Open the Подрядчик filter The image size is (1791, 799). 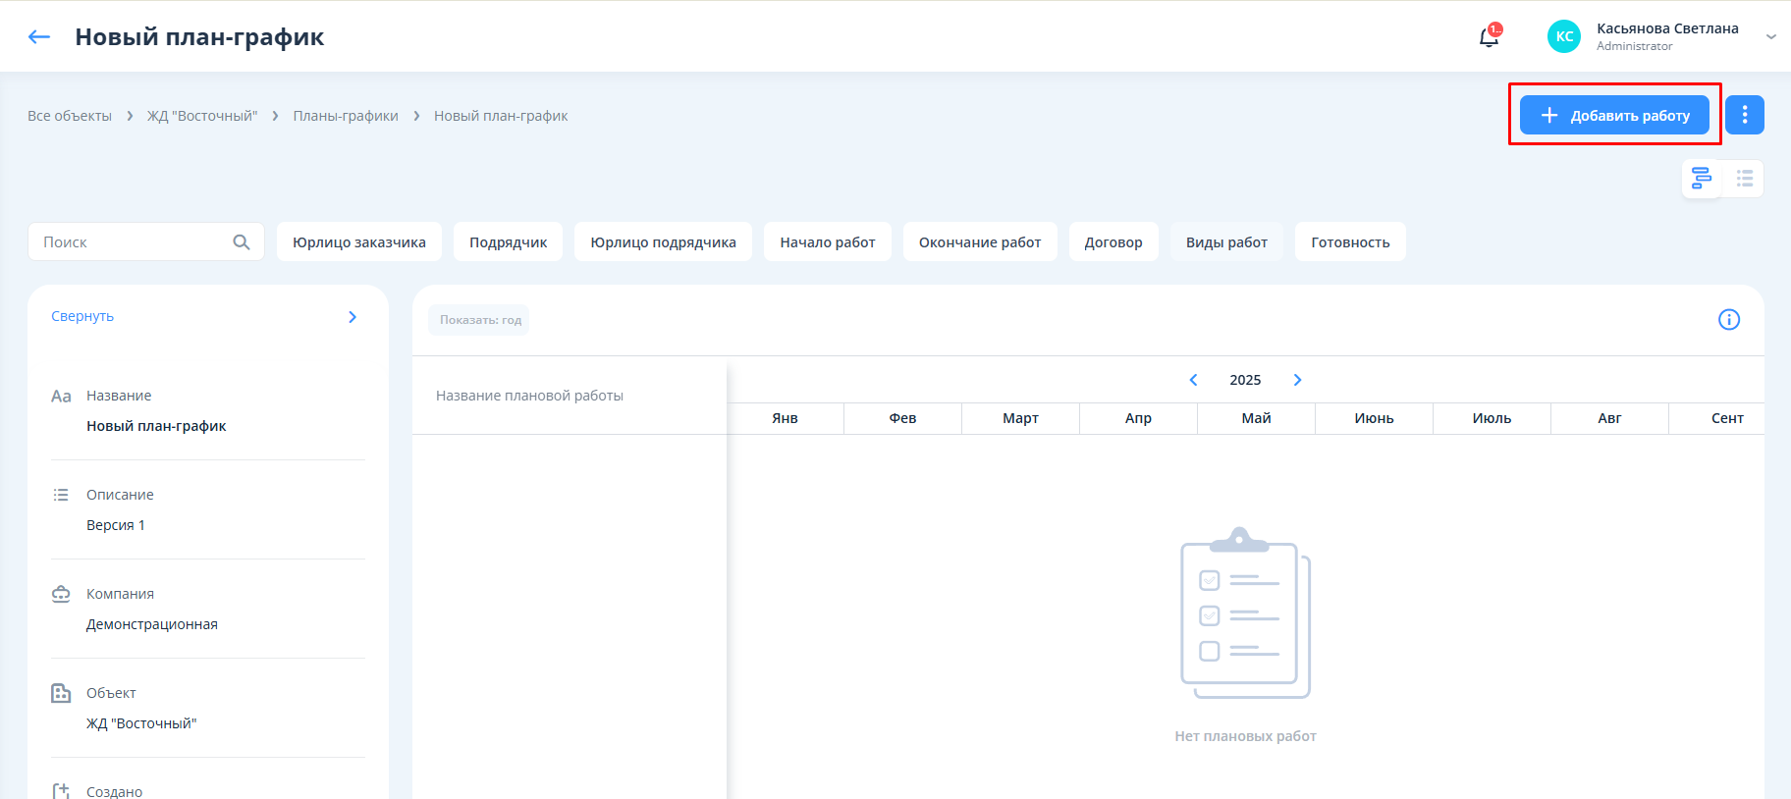[508, 242]
